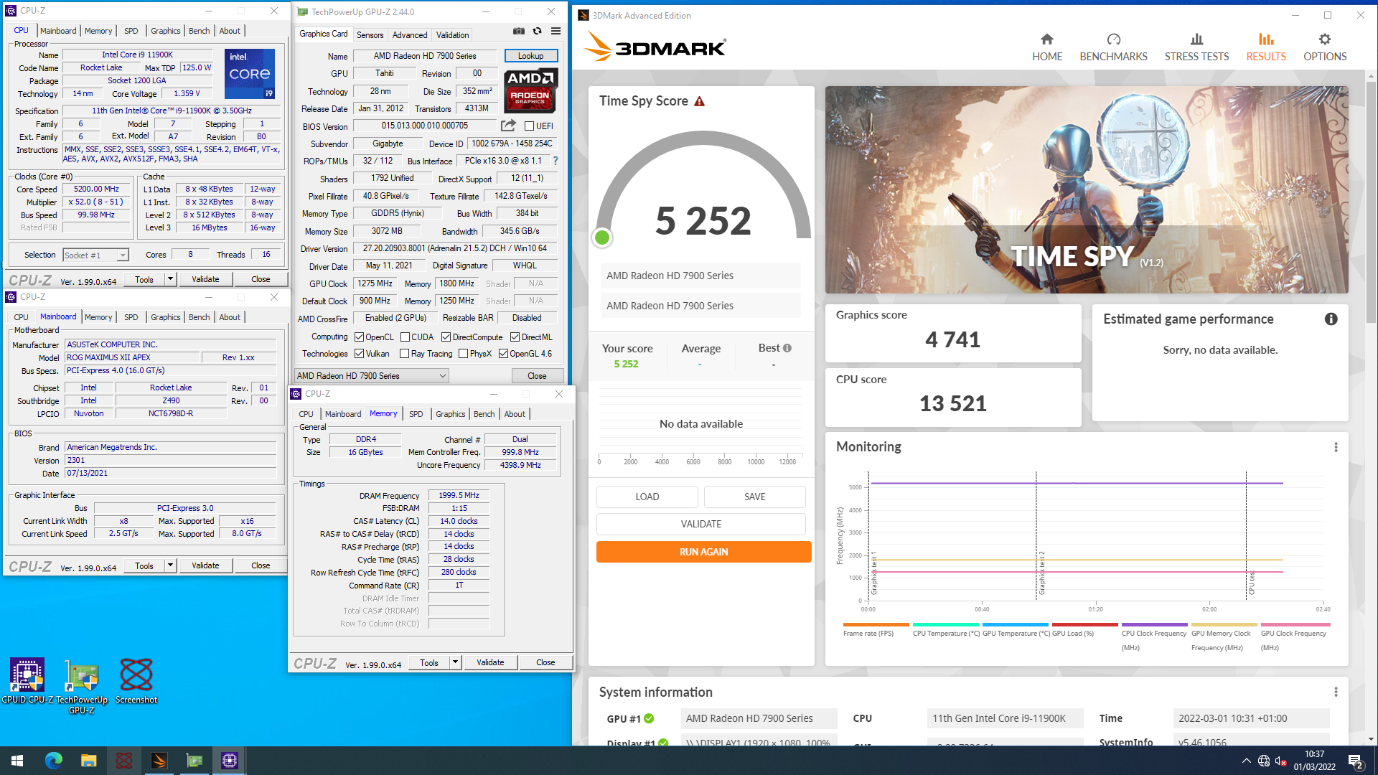
Task: Click the 3DMark vertical scrollbar
Action: point(1371,201)
